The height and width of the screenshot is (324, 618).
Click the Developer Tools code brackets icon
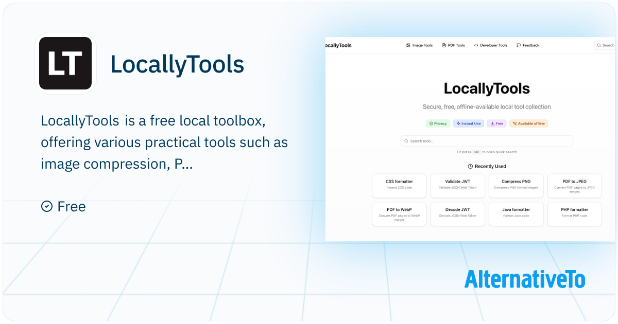point(476,45)
